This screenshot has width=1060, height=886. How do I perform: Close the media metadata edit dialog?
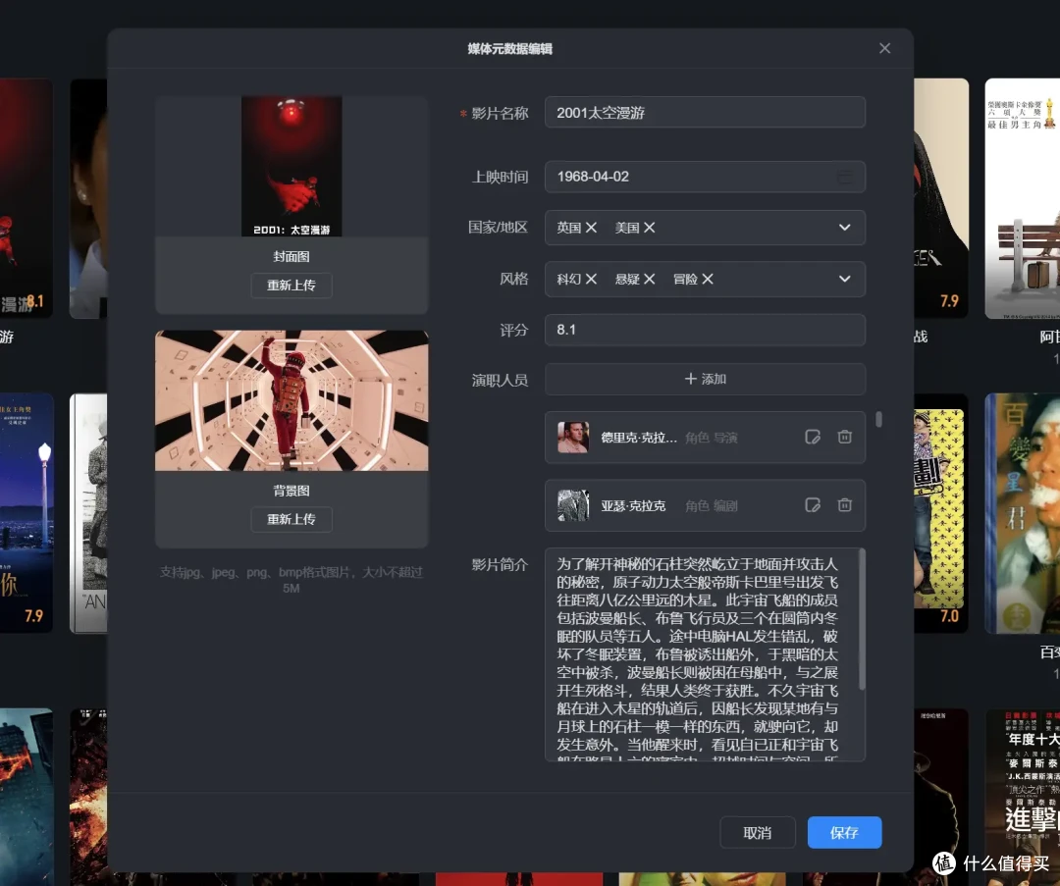[884, 49]
